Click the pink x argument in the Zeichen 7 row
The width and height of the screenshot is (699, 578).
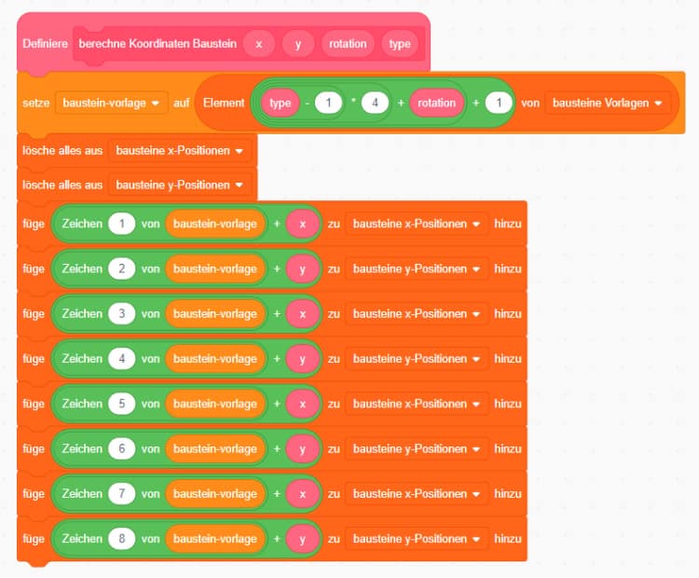click(303, 494)
